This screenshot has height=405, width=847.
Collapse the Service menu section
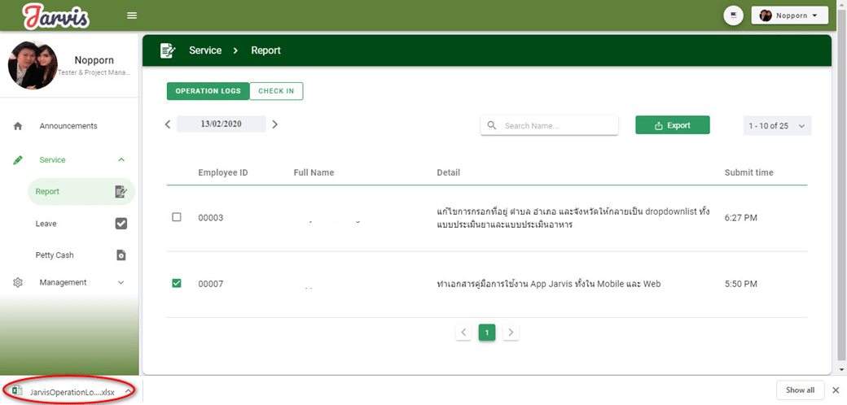(x=121, y=160)
